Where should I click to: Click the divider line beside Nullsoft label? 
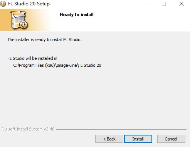click(x=121, y=129)
